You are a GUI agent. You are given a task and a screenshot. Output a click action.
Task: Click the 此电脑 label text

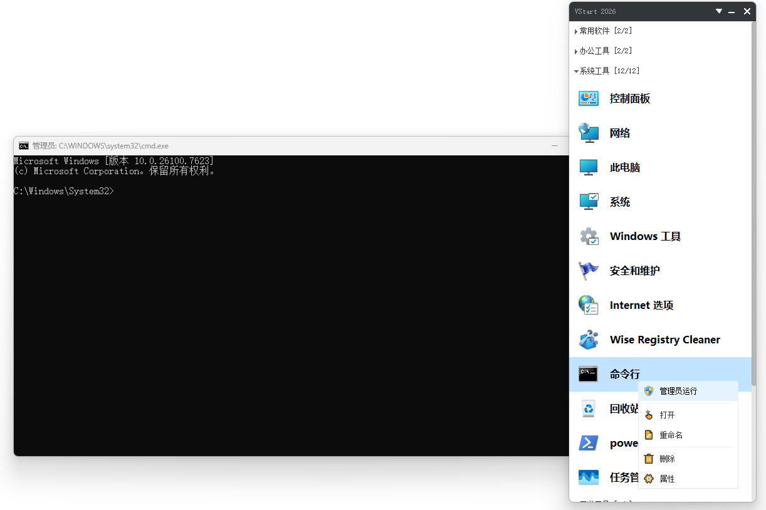[x=625, y=167]
